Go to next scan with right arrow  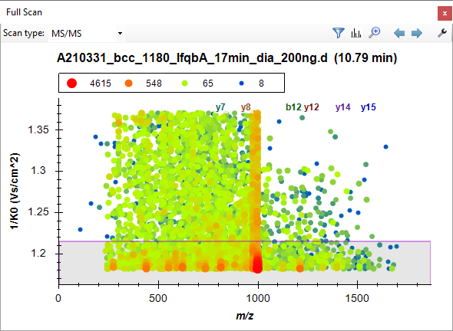417,33
